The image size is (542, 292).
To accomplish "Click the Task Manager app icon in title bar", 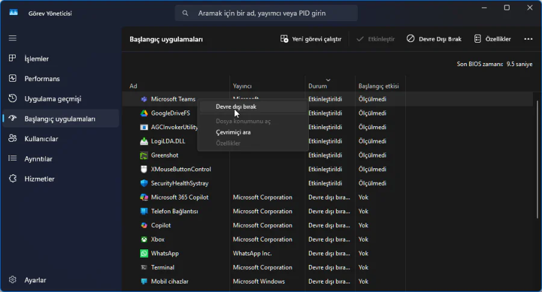I will pyautogui.click(x=13, y=13).
